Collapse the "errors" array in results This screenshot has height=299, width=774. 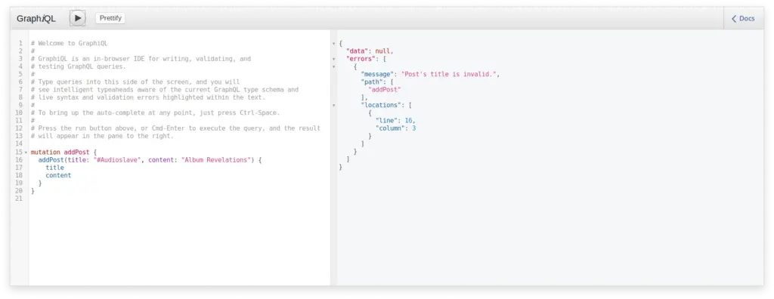(x=334, y=59)
